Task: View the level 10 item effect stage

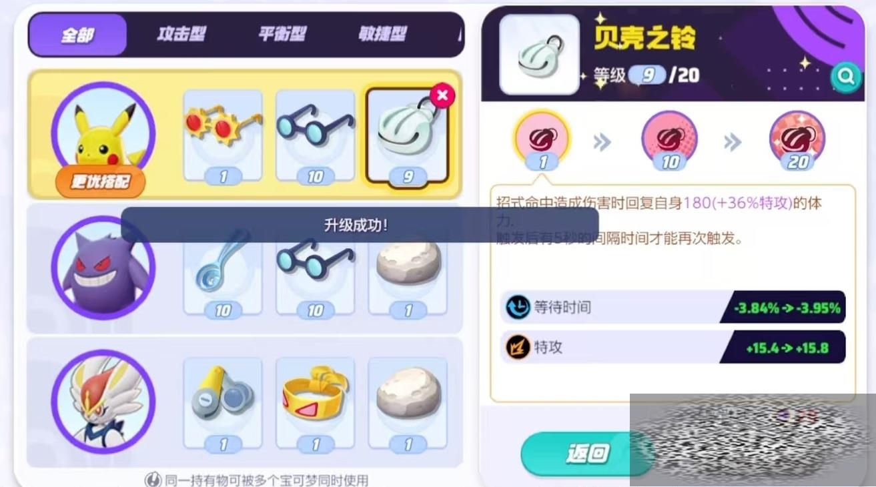Action: pos(669,141)
